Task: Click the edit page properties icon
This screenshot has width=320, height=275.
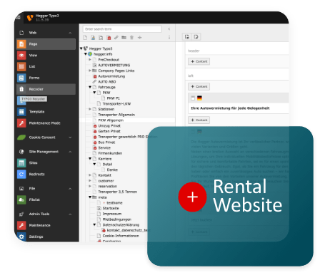Action: (x=196, y=37)
